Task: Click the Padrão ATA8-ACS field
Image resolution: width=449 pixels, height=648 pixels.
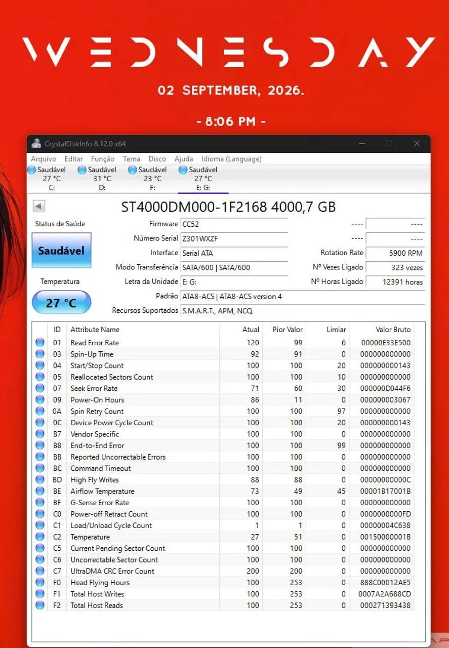Action: coord(303,297)
